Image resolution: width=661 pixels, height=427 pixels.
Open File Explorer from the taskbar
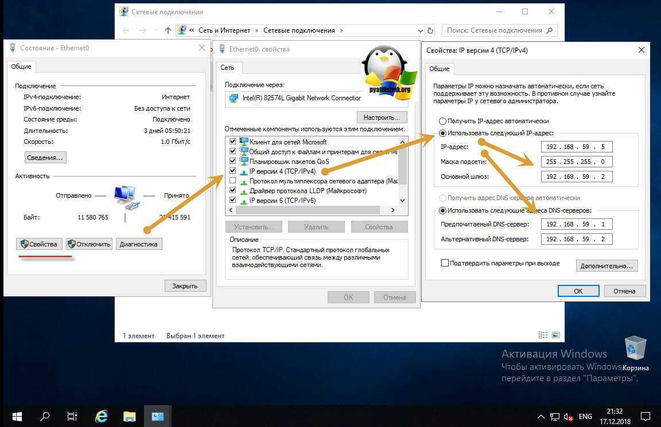(130, 416)
